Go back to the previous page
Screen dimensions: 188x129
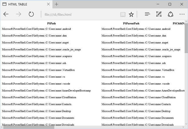coord(6,14)
